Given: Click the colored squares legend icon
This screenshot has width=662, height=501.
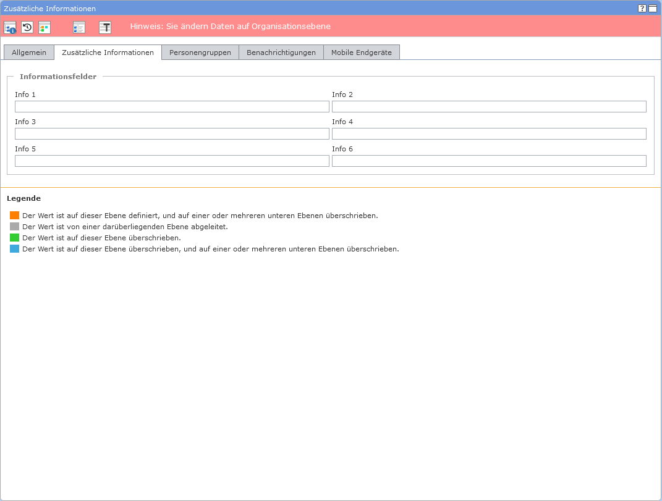Looking at the screenshot, I should [45, 27].
